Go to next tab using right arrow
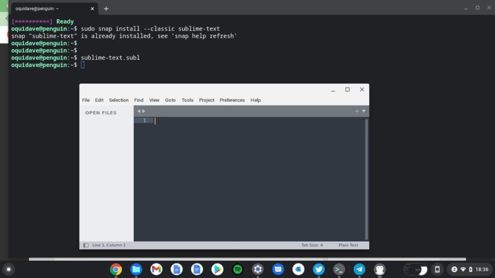The image size is (495, 278). pyautogui.click(x=144, y=111)
